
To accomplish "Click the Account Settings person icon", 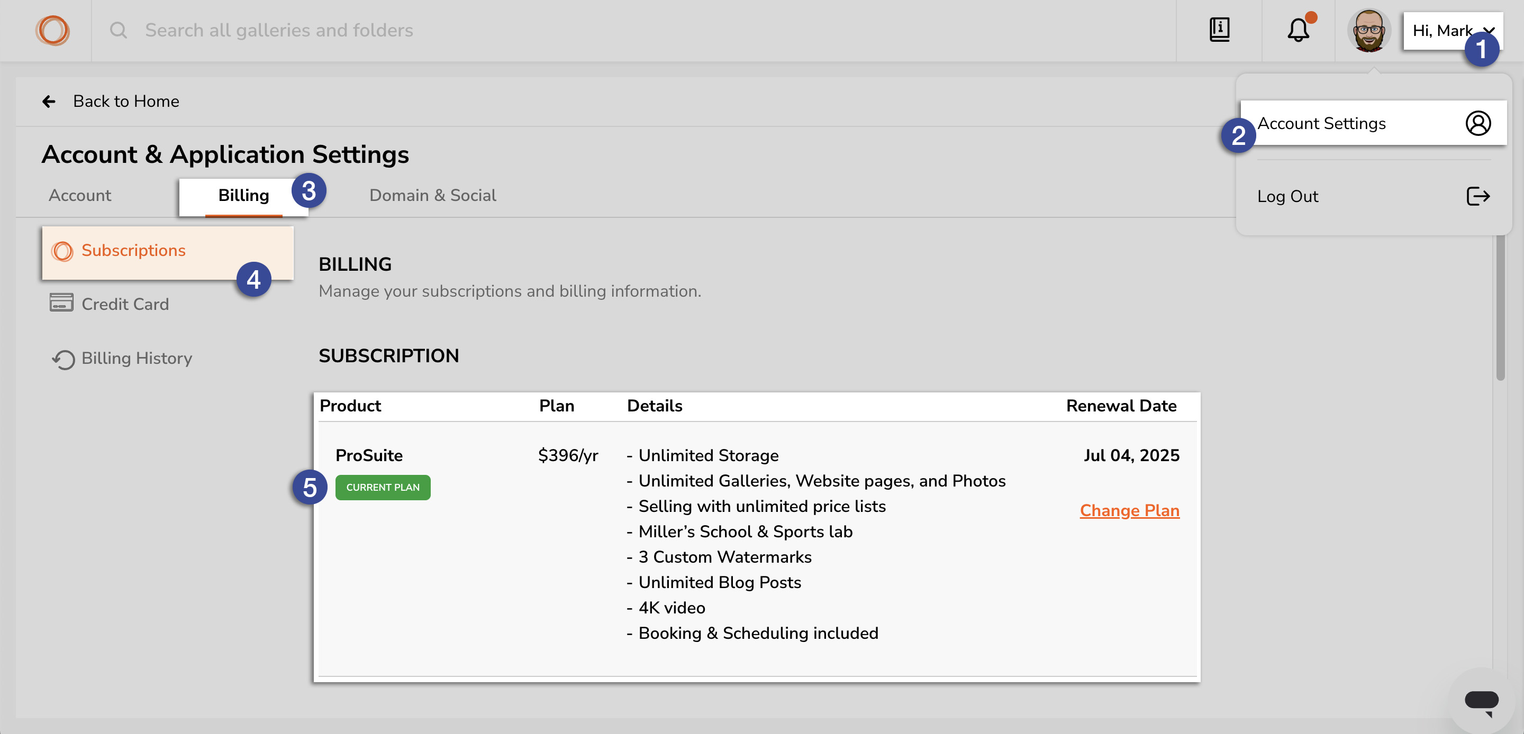I will tap(1477, 123).
